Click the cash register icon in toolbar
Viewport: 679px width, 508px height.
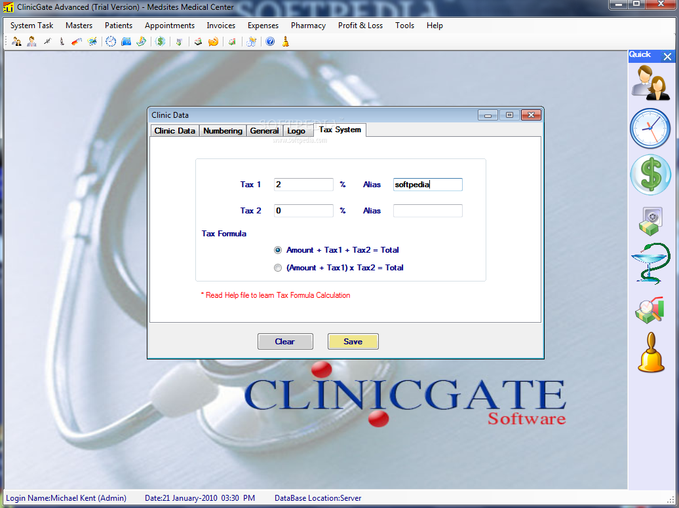[x=198, y=41]
